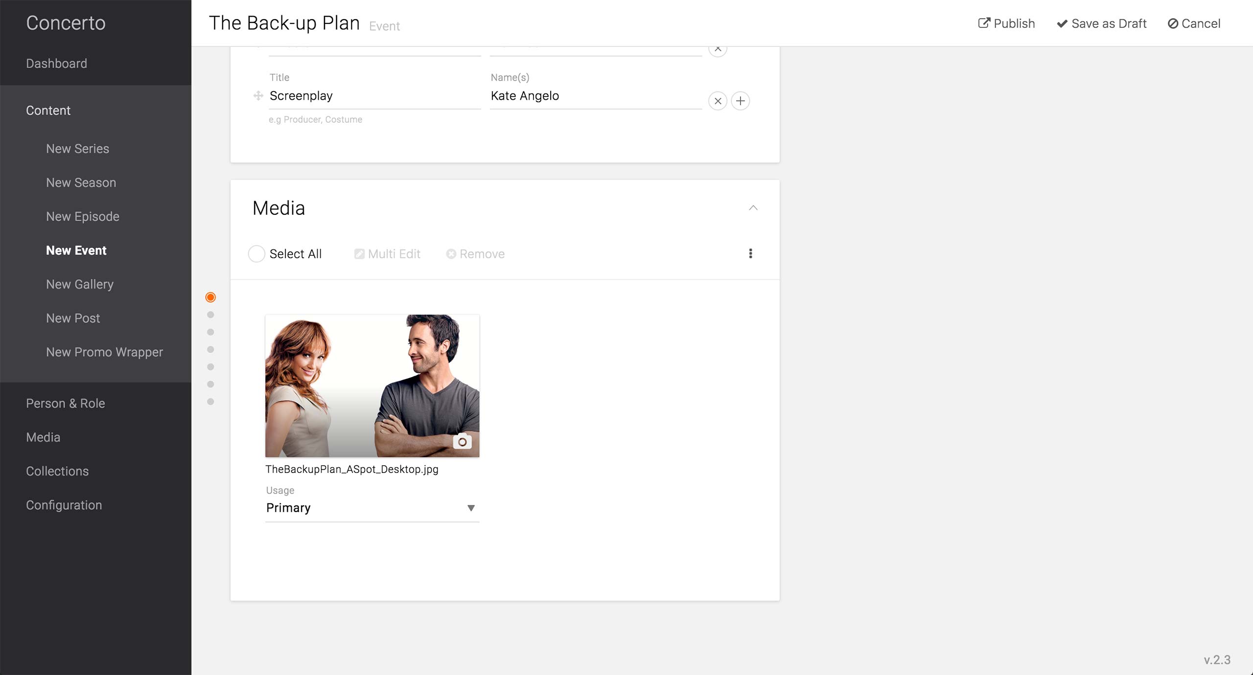Select the second section navigation dot
The height and width of the screenshot is (675, 1253).
(x=210, y=315)
